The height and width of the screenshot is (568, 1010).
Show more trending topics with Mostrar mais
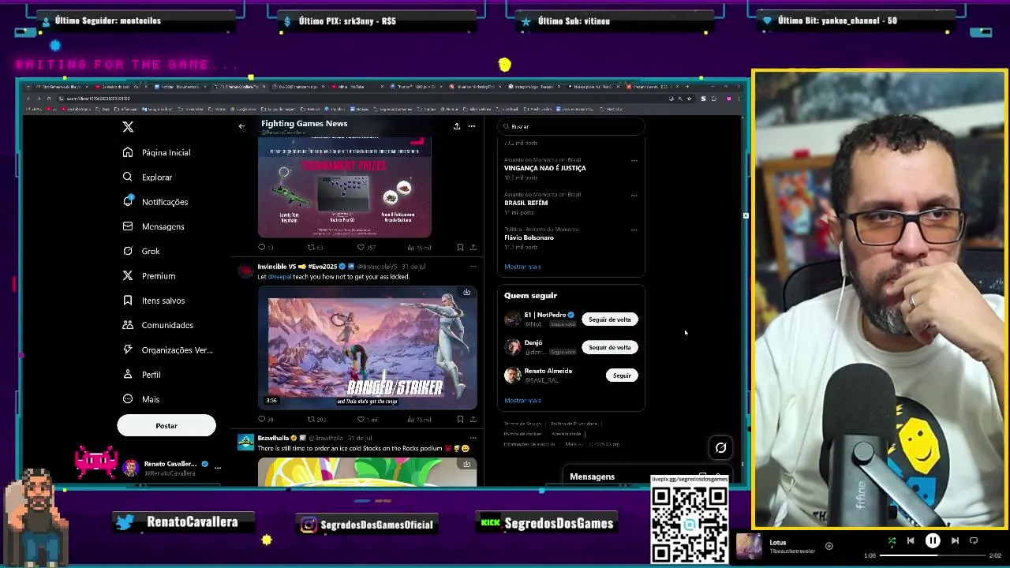pyautogui.click(x=522, y=267)
